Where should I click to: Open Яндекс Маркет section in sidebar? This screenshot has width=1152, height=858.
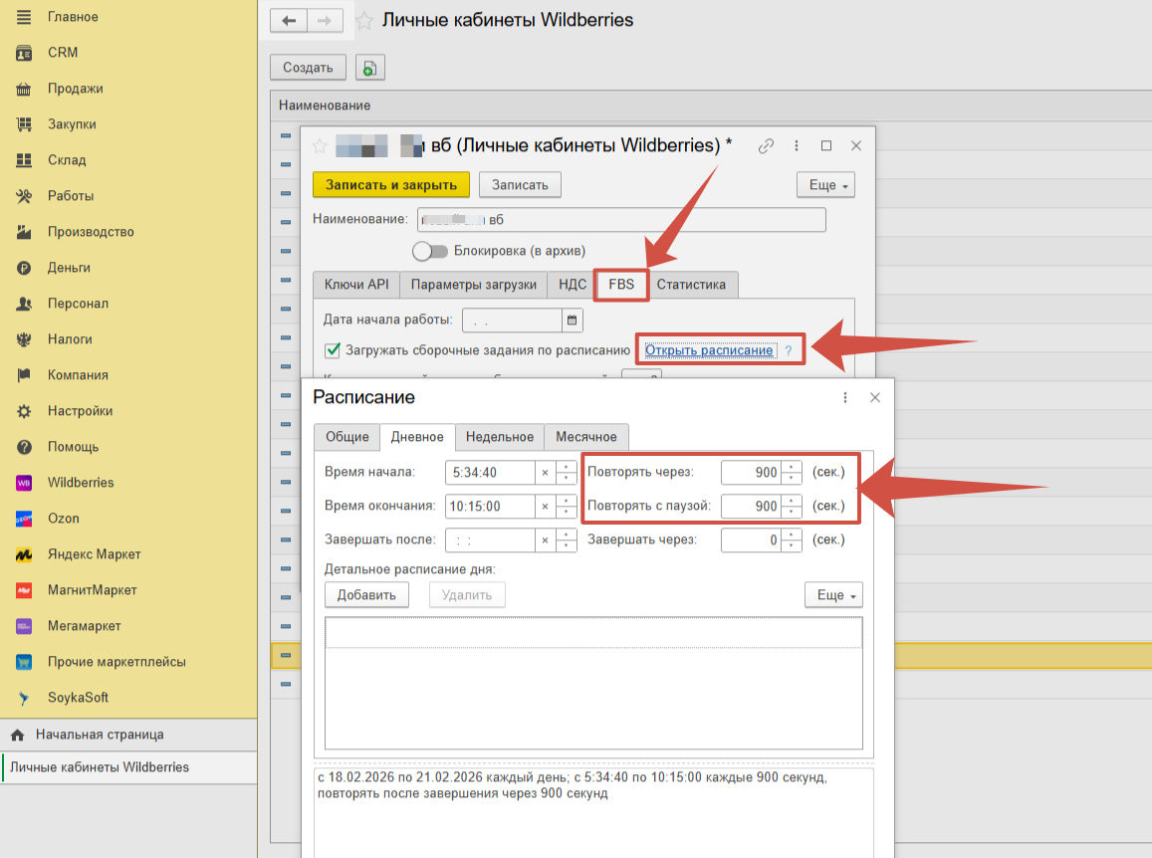(94, 554)
